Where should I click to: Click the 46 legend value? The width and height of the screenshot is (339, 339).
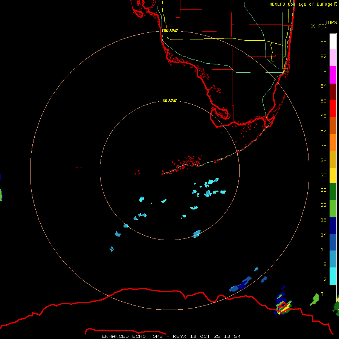tap(324, 116)
